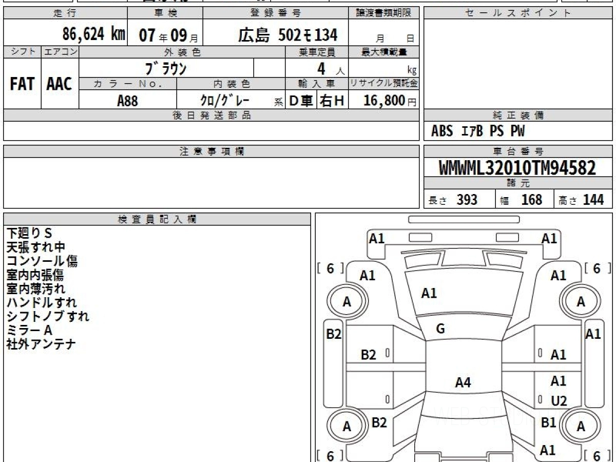Select the inspection date 07年09月
The height and width of the screenshot is (462, 616).
point(168,35)
